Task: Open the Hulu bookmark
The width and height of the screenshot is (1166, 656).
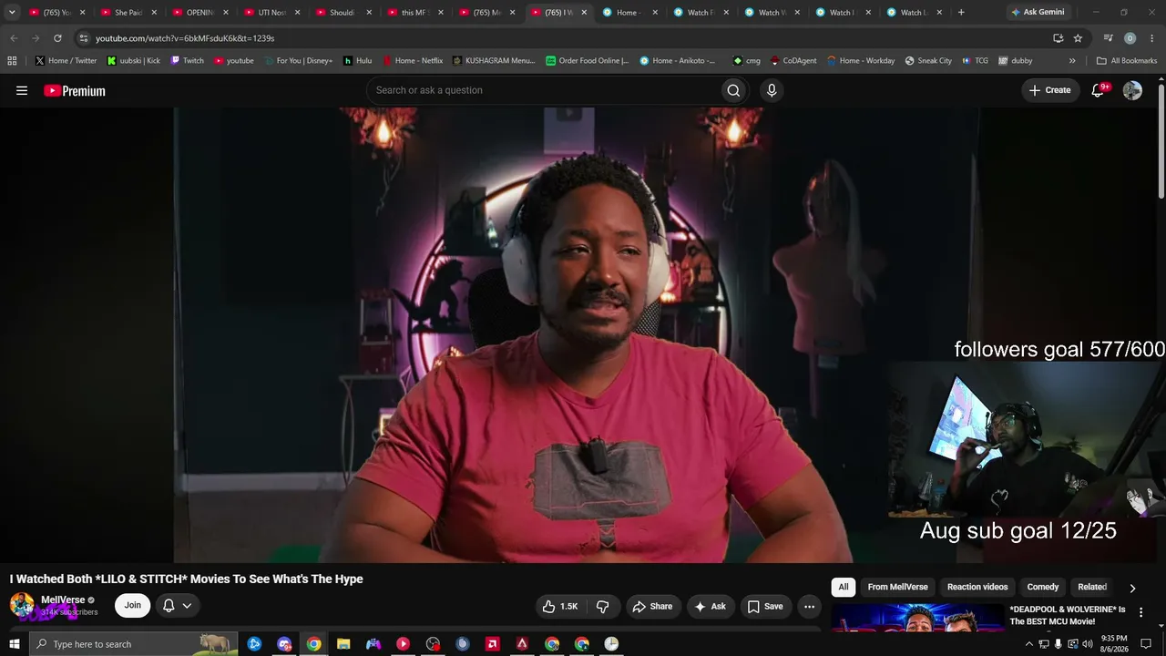Action: 357,61
